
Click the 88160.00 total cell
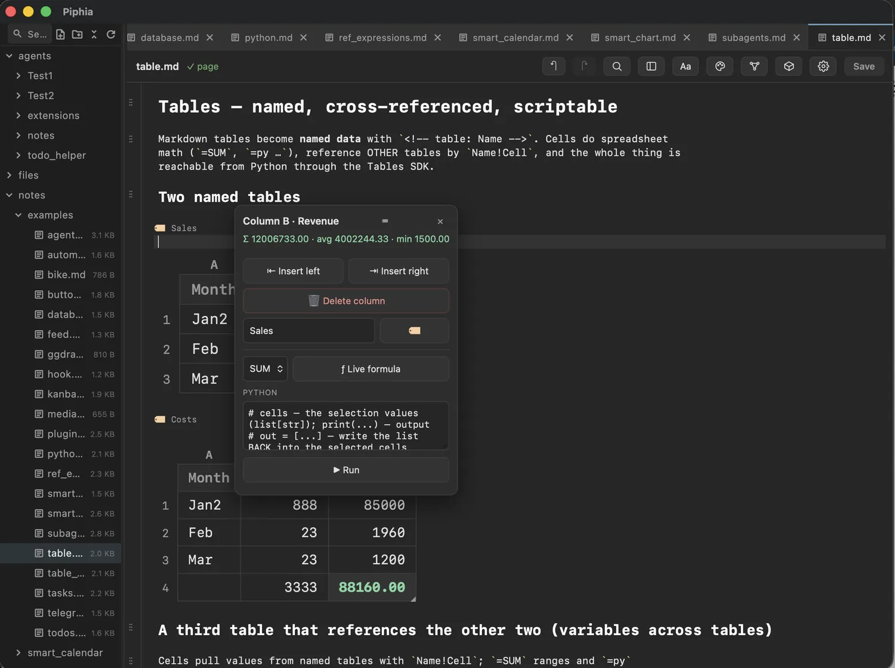[372, 587]
